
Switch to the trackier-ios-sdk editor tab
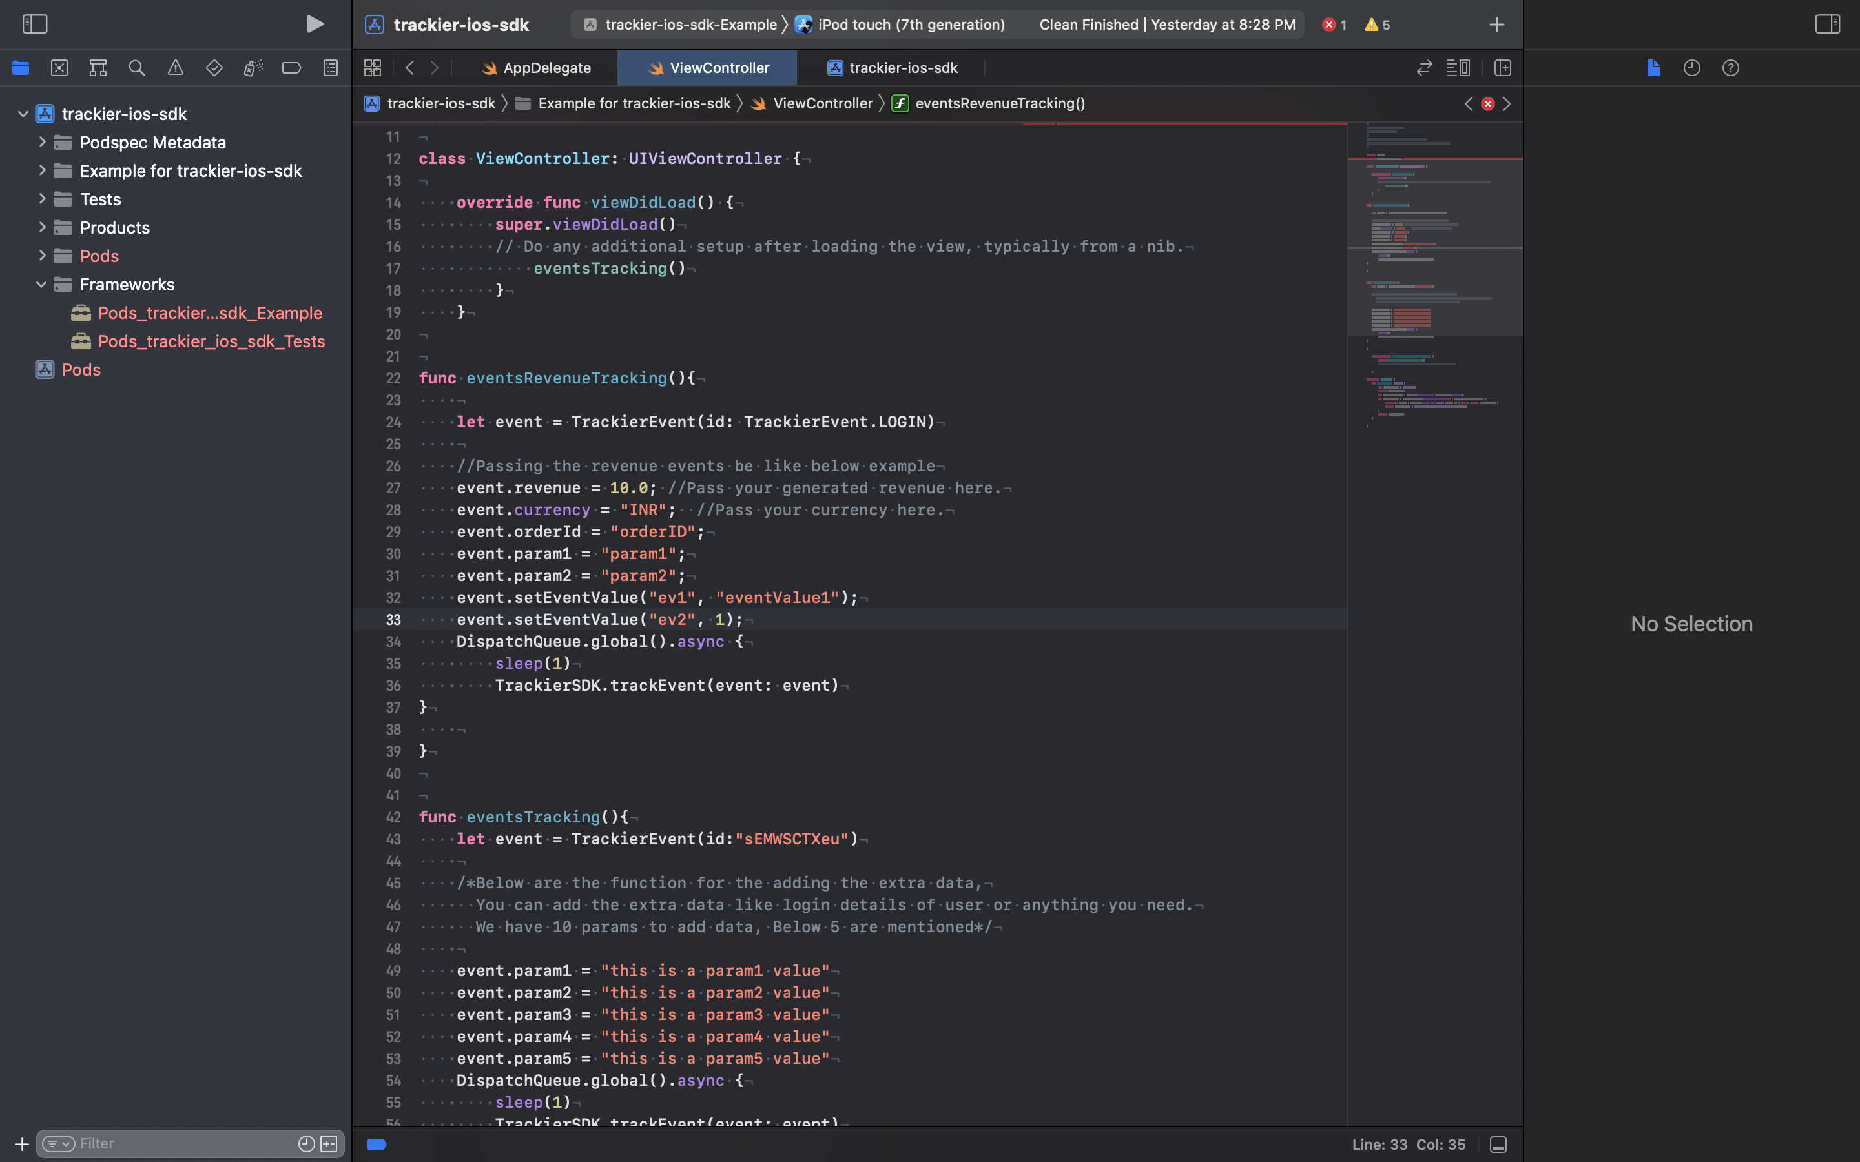(891, 68)
